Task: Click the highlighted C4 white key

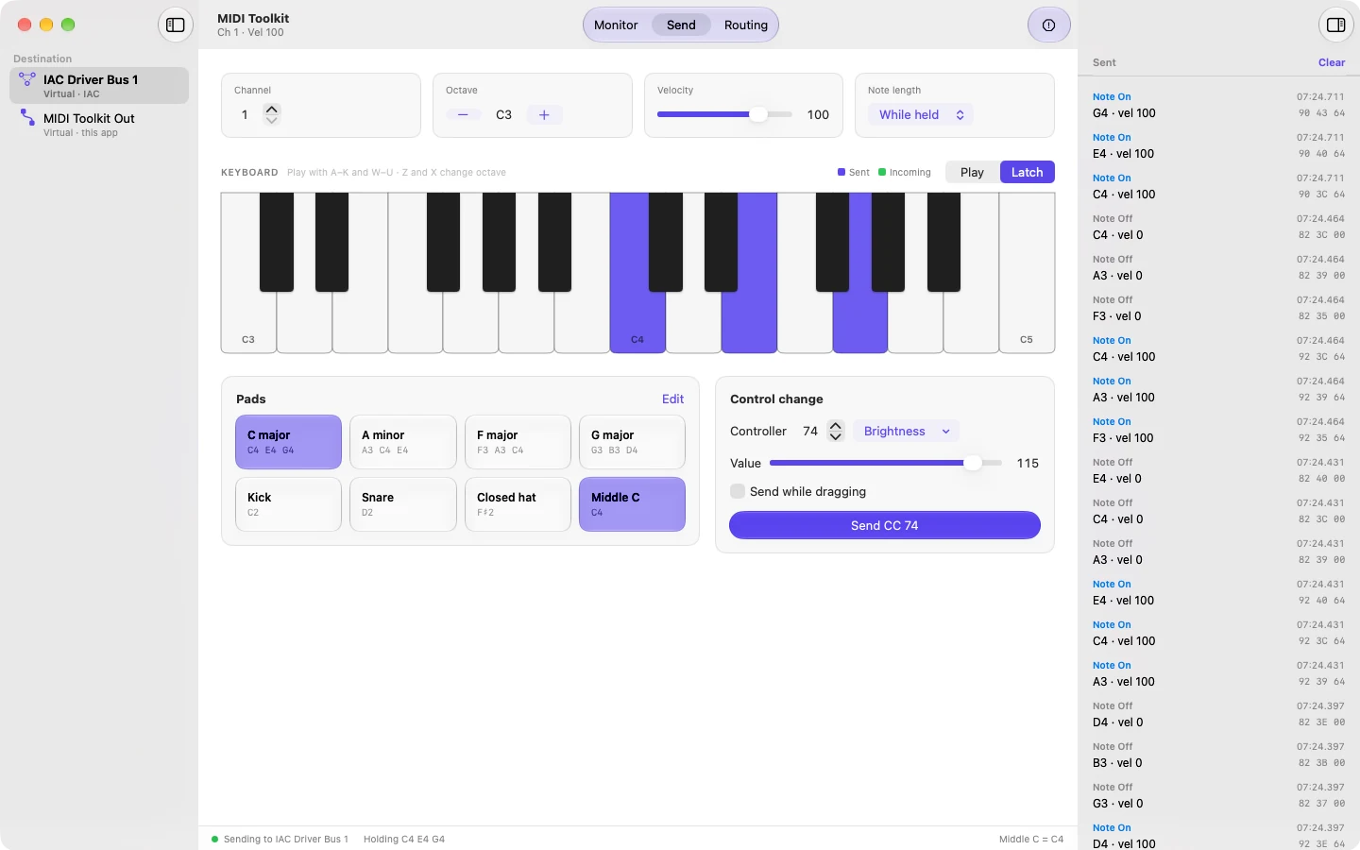Action: [x=637, y=321]
